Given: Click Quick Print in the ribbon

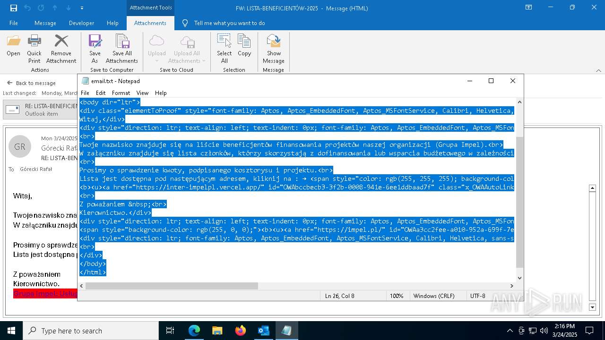Looking at the screenshot, I should coord(34,49).
